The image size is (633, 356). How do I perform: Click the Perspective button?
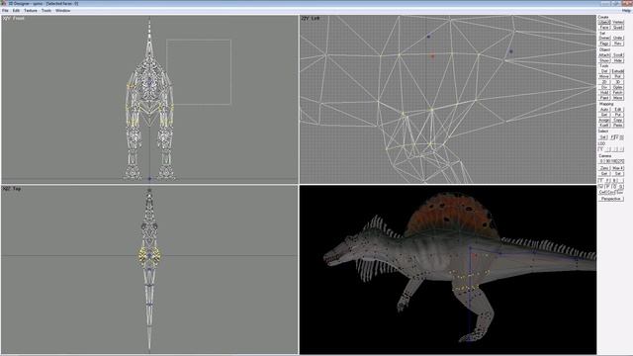(611, 199)
